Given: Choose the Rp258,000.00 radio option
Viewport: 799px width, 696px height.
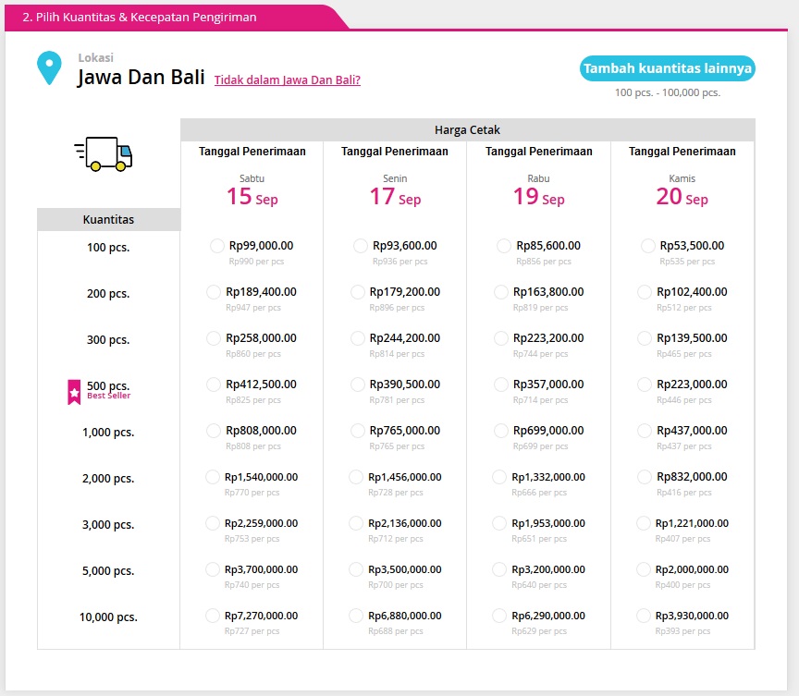Looking at the screenshot, I should coord(214,338).
